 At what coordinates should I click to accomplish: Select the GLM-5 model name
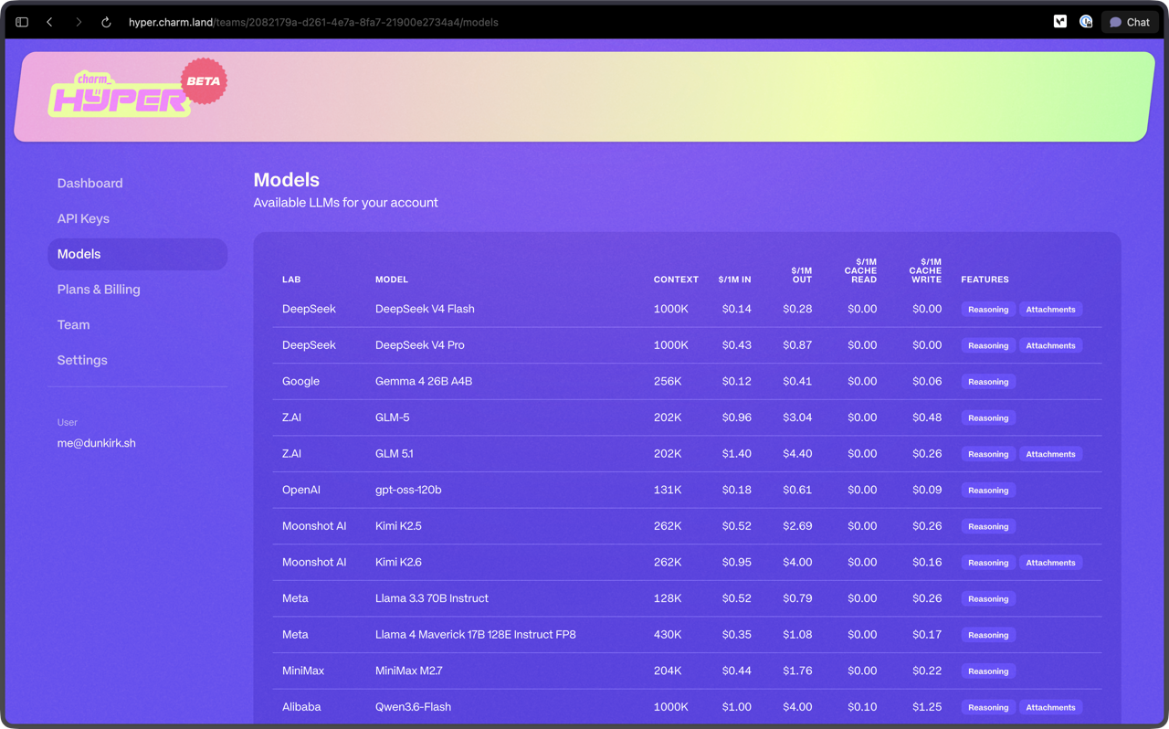click(393, 417)
